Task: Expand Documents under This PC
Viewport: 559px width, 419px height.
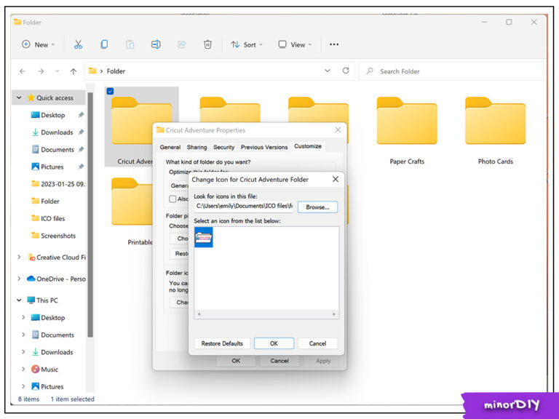Action: (23, 335)
